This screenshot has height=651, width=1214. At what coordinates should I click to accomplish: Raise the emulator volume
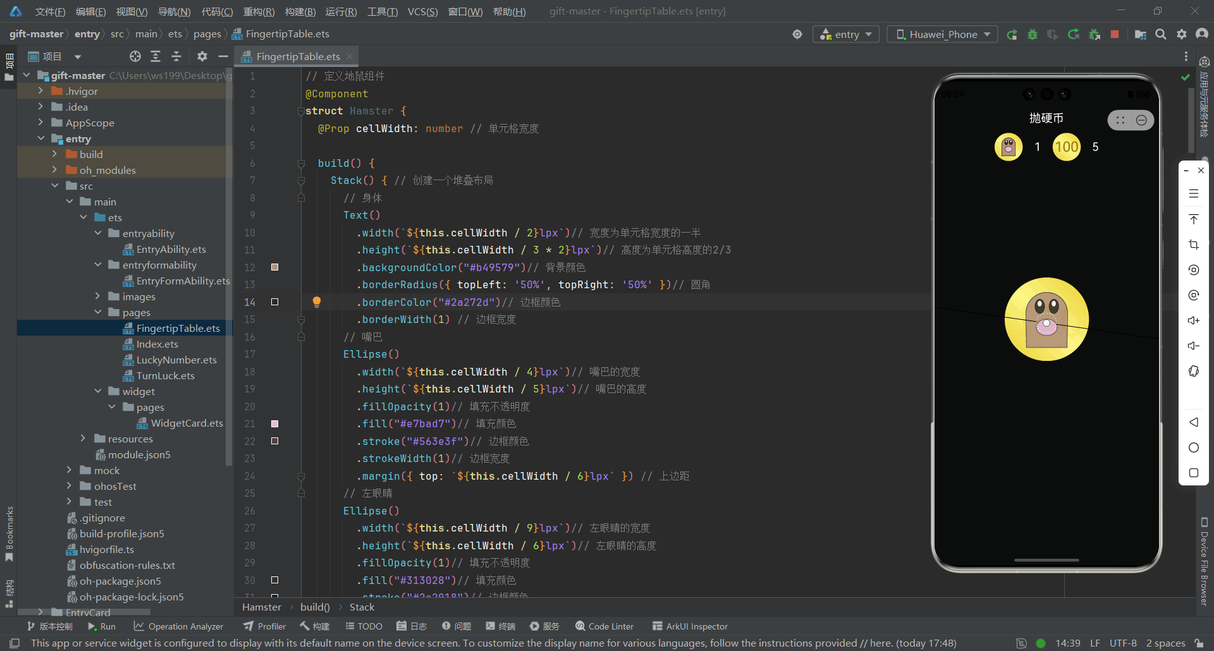1194,320
